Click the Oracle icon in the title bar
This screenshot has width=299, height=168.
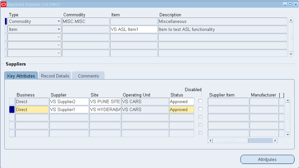tap(4, 4)
